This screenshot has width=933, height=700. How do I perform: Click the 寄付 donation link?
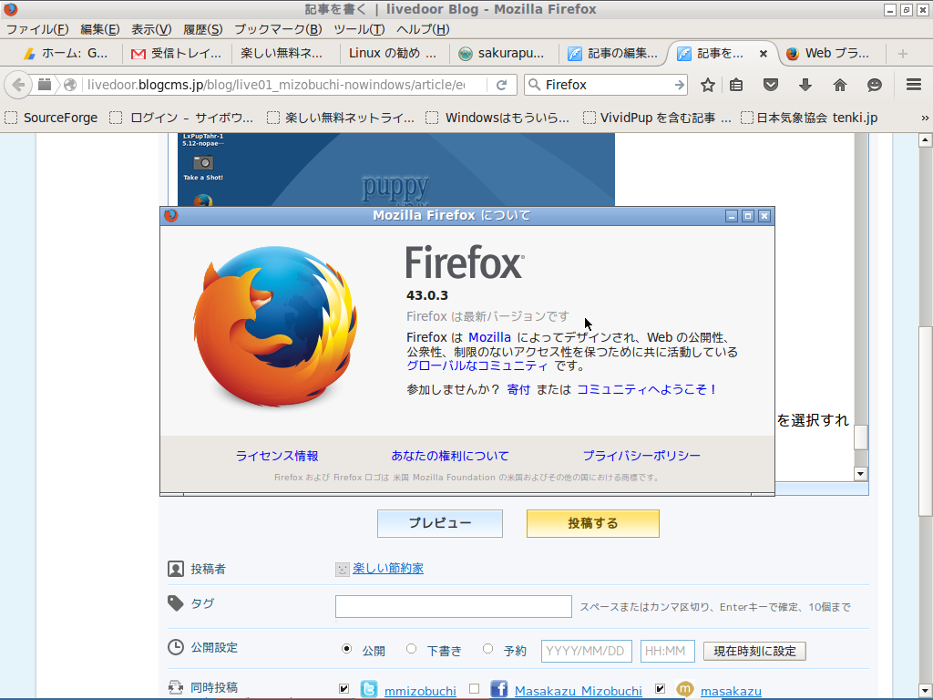[518, 389]
